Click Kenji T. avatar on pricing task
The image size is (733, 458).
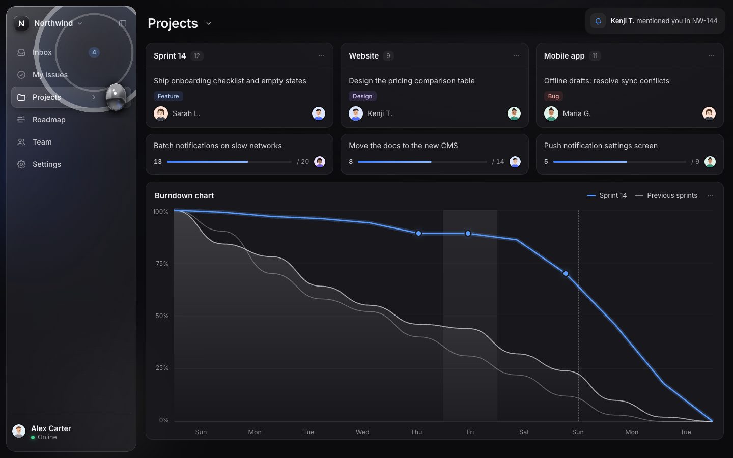click(356, 113)
